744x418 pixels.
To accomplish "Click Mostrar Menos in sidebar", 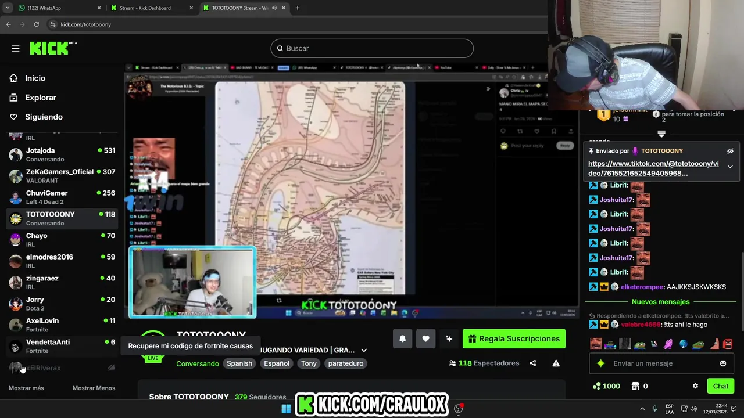I will point(94,388).
